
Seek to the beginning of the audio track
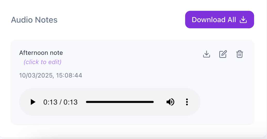tap(86, 102)
